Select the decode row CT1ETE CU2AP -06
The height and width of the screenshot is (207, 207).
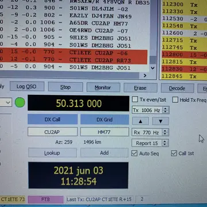click(x=74, y=53)
